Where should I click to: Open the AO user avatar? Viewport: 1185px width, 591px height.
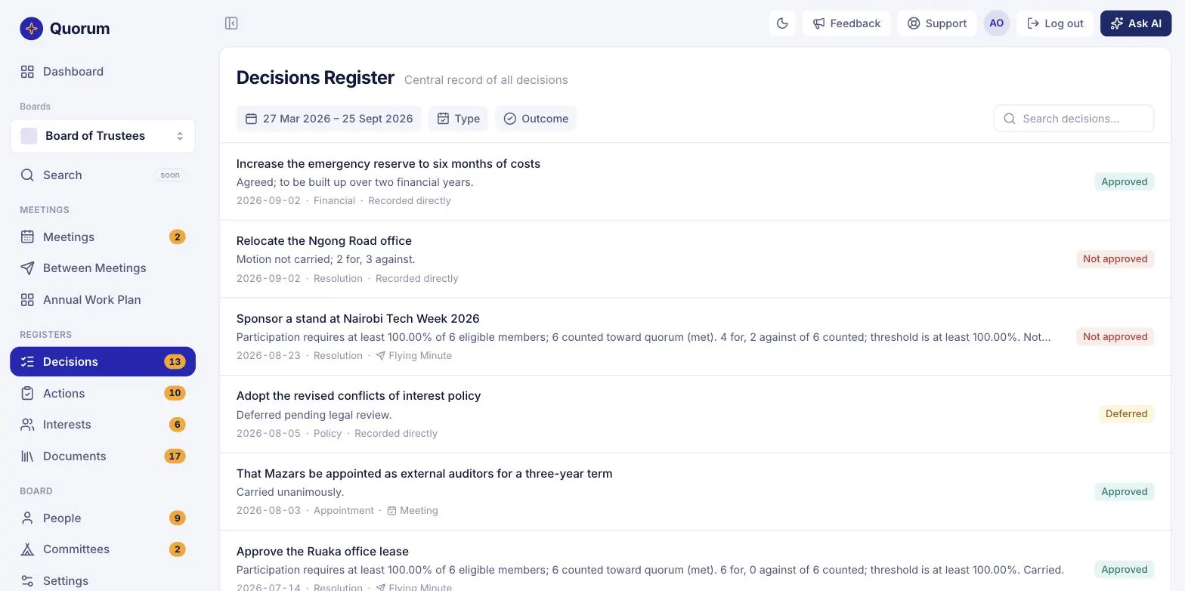[x=997, y=23]
